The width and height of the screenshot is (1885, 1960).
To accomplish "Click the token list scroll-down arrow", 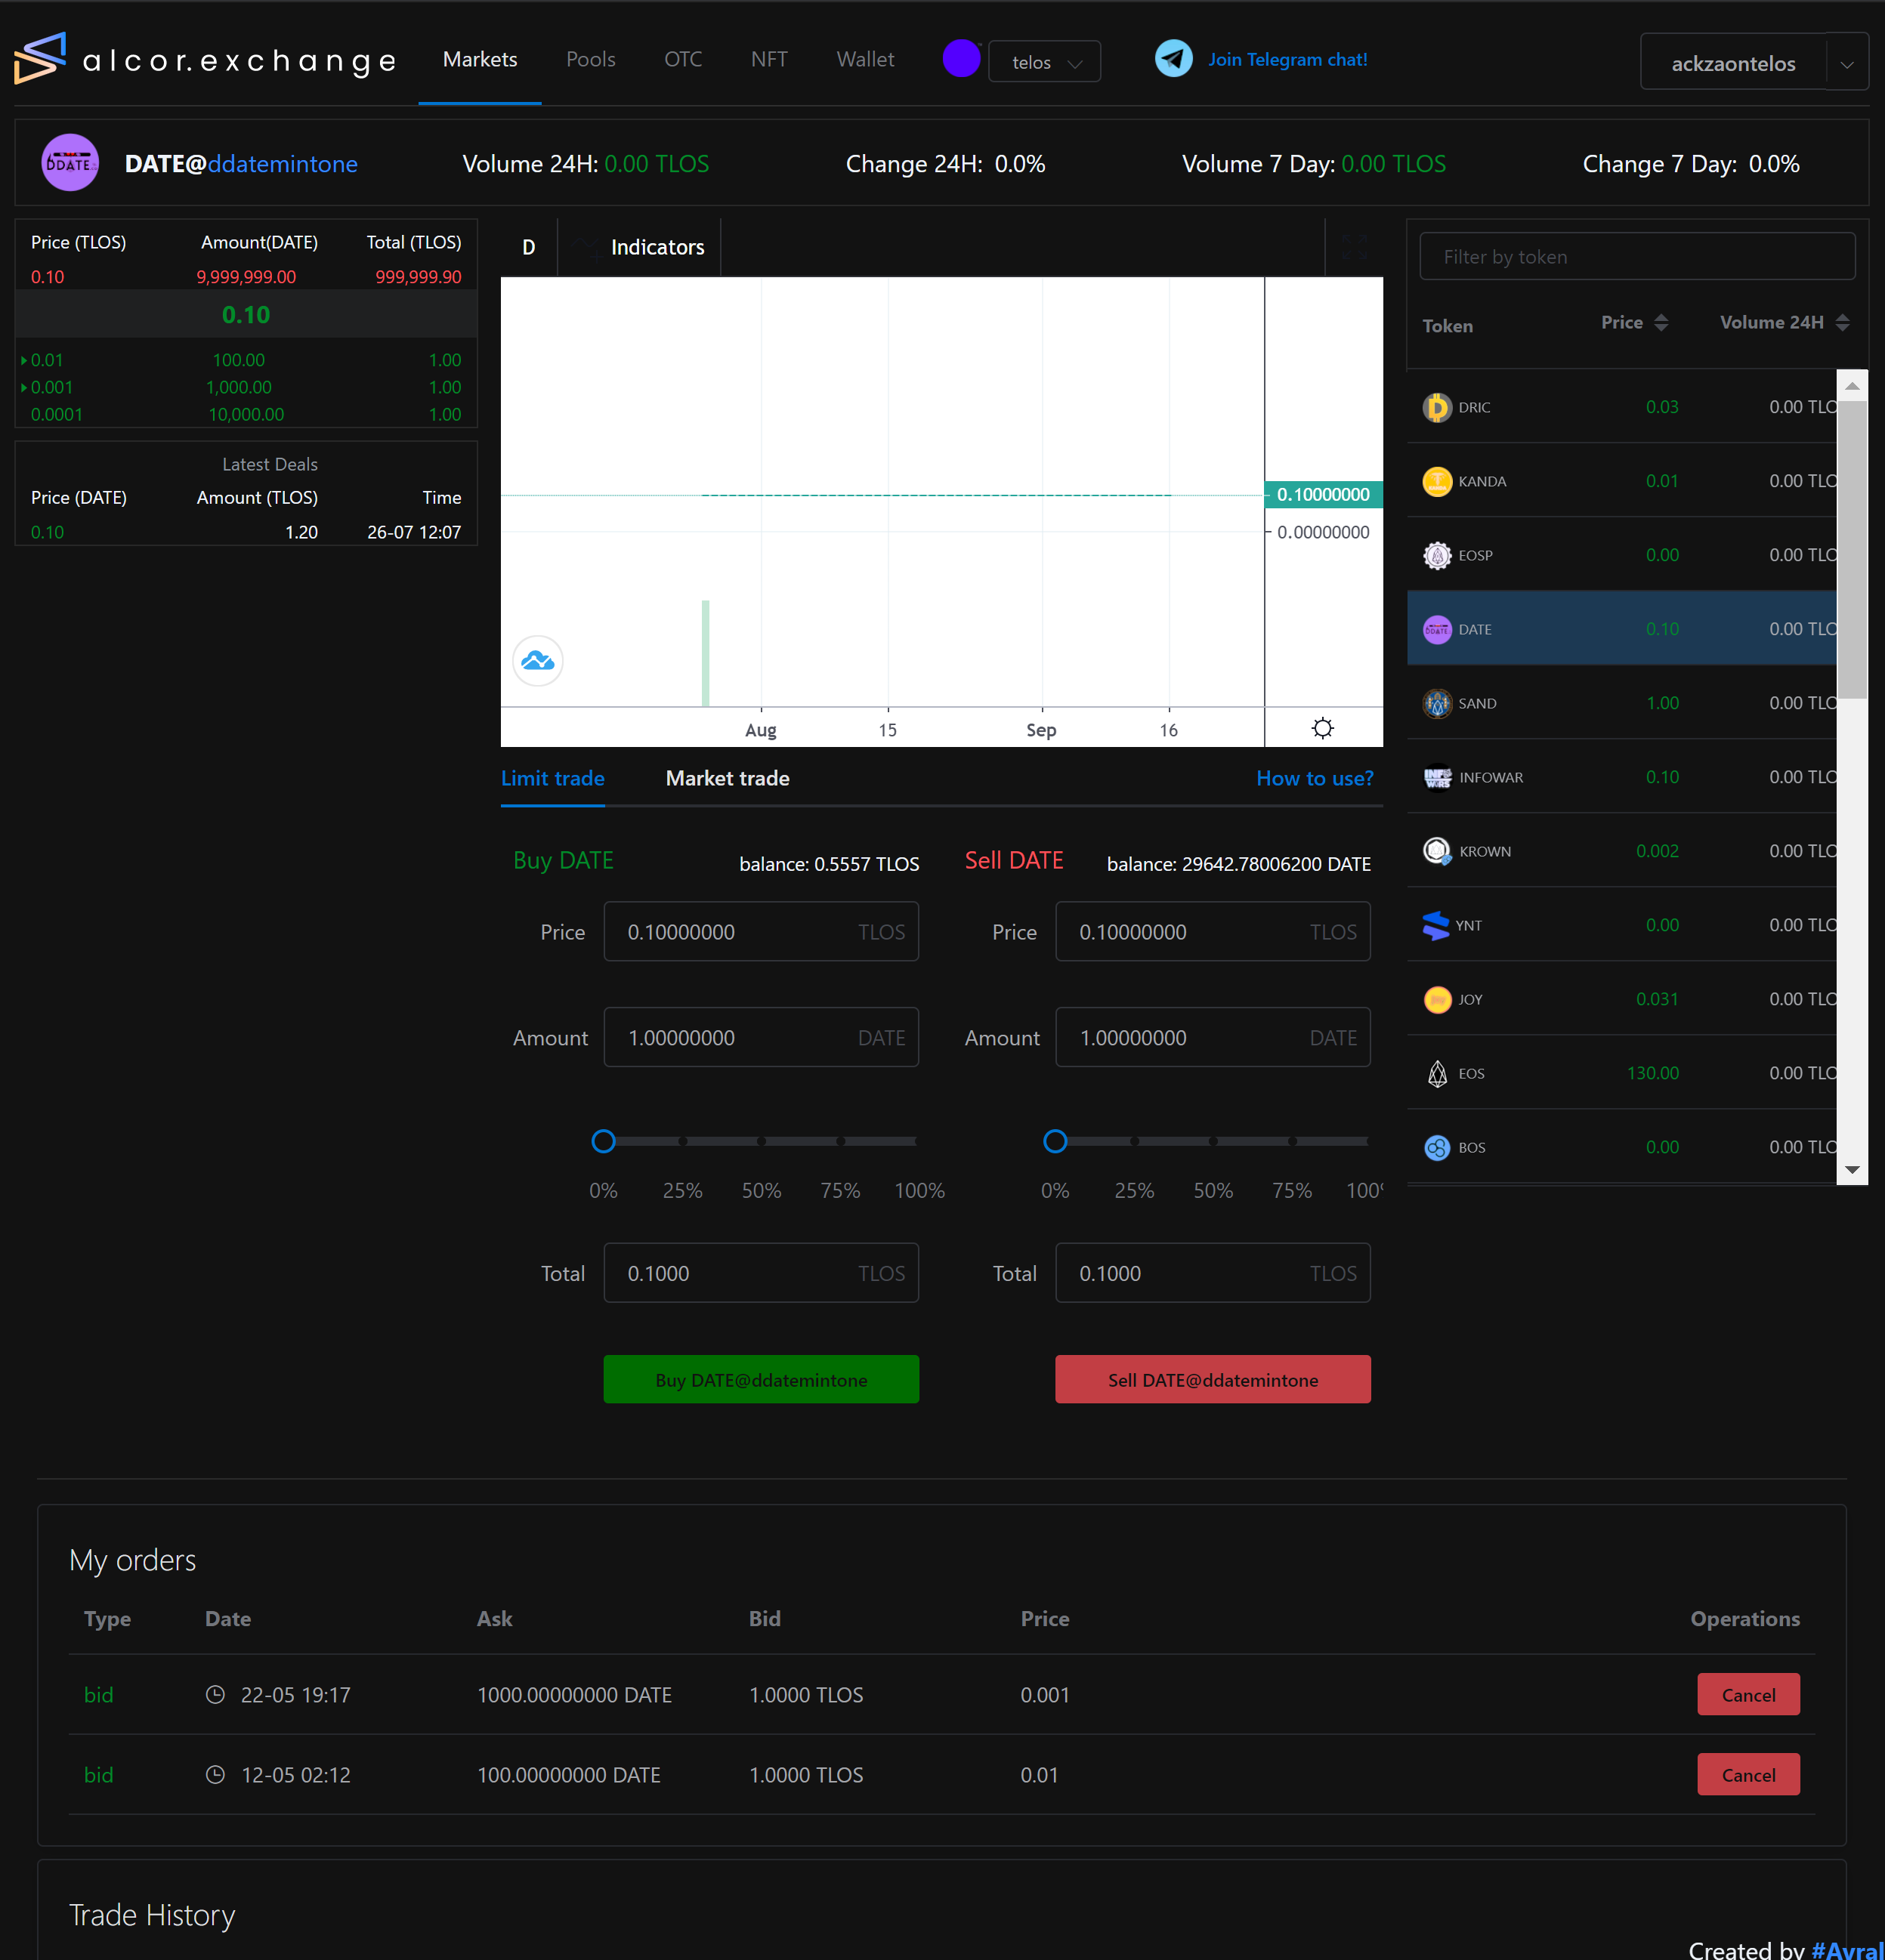I will (x=1852, y=1169).
